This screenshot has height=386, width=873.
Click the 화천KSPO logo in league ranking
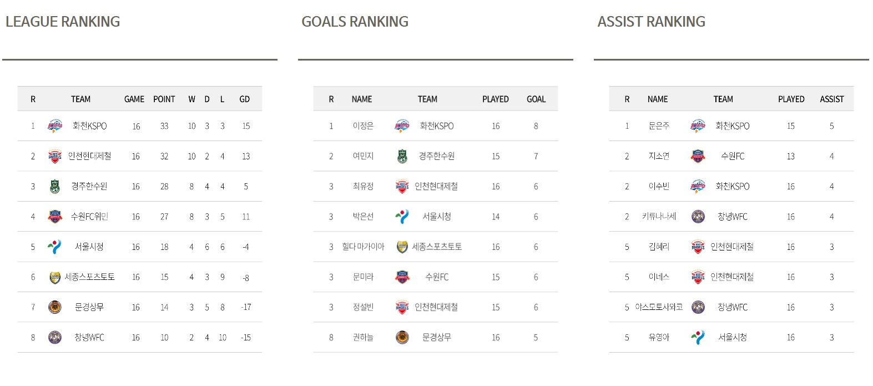click(x=55, y=126)
